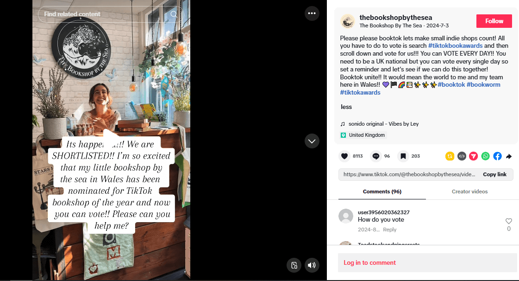Share the video to WhatsApp

486,156
